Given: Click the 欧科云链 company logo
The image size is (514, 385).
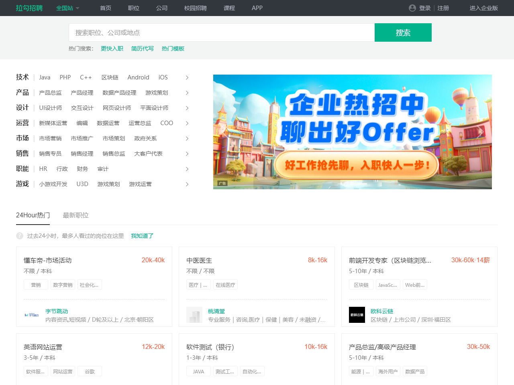Looking at the screenshot, I should pyautogui.click(x=357, y=315).
